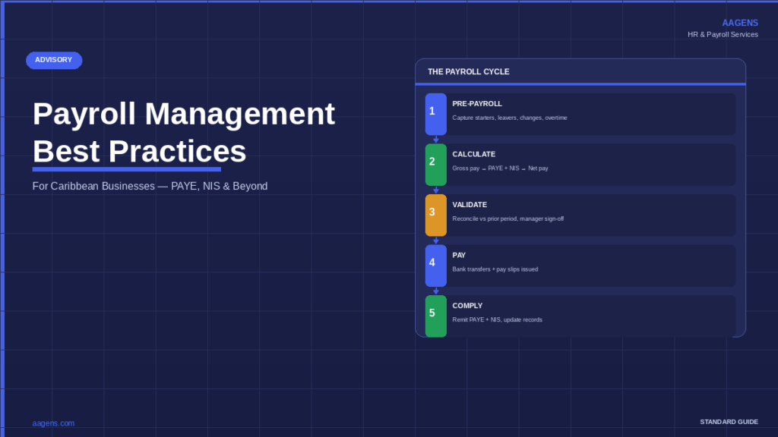Image resolution: width=778 pixels, height=437 pixels.
Task: Click the STANDARD GUIDE footer label
Action: [x=729, y=422]
